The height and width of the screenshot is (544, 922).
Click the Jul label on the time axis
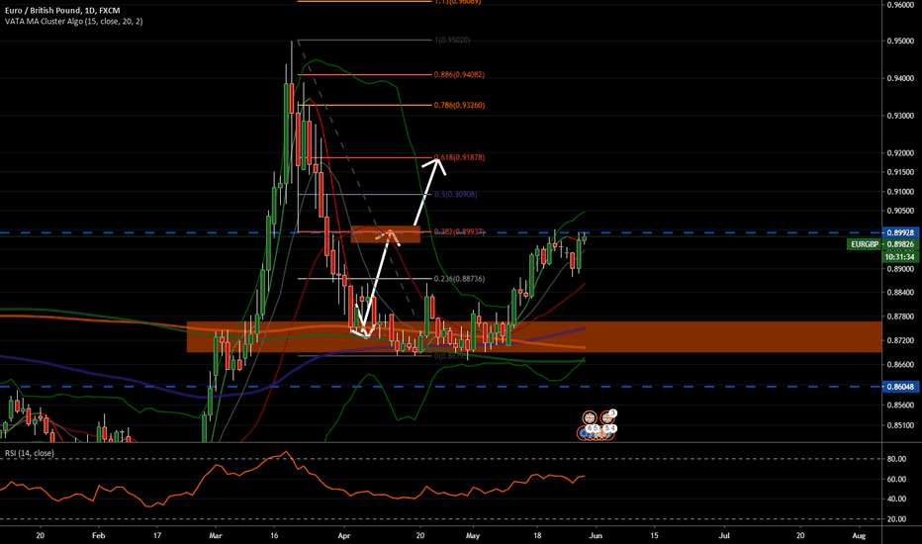724,536
